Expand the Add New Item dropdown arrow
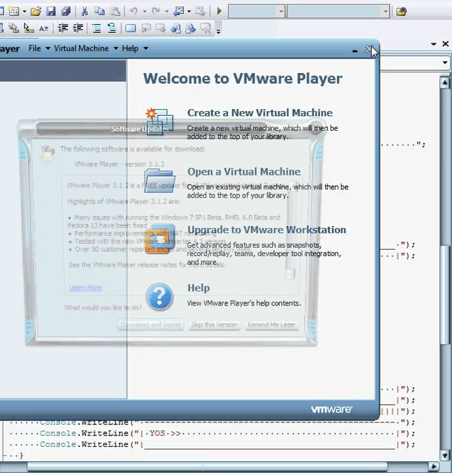Image resolution: width=452 pixels, height=473 pixels. click(24, 12)
